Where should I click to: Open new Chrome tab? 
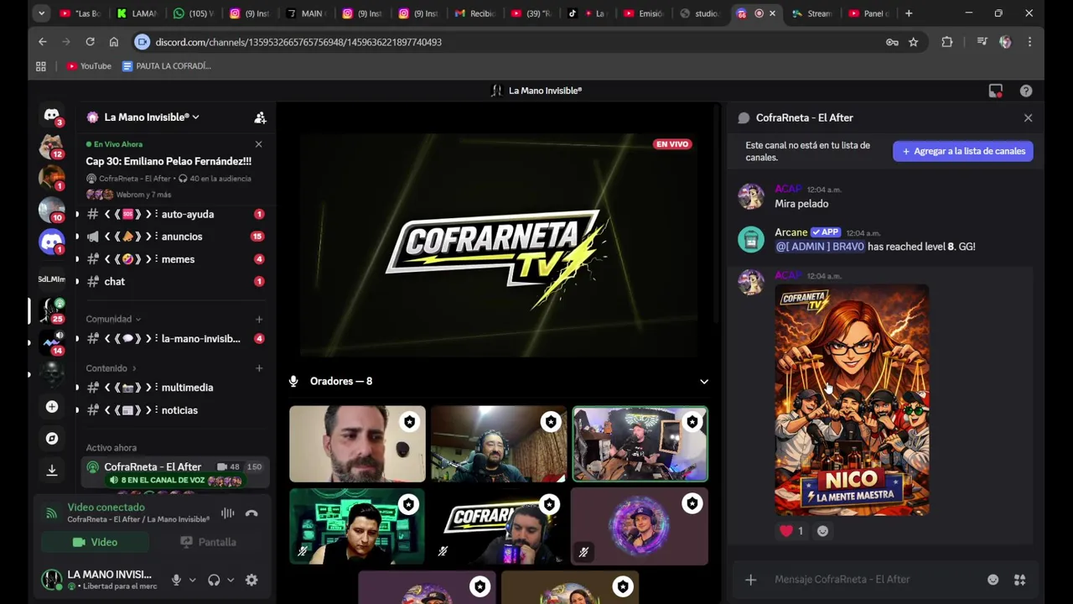908,13
